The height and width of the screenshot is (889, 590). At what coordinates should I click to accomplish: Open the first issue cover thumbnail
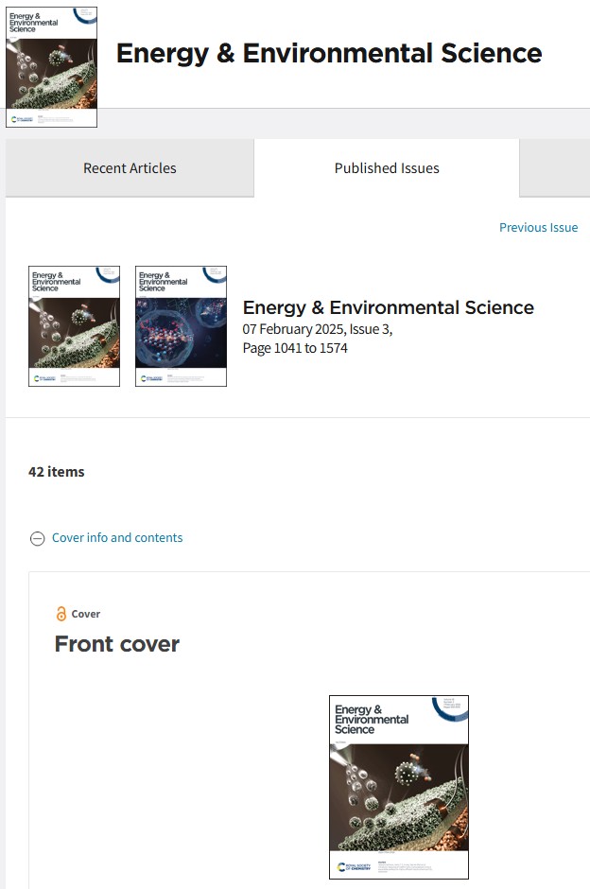click(x=75, y=326)
